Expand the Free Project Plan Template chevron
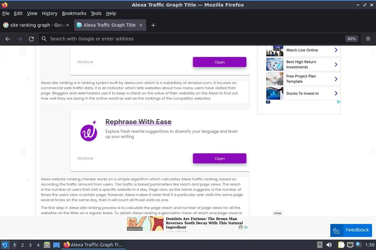This screenshot has width=376, height=250. 336,79
